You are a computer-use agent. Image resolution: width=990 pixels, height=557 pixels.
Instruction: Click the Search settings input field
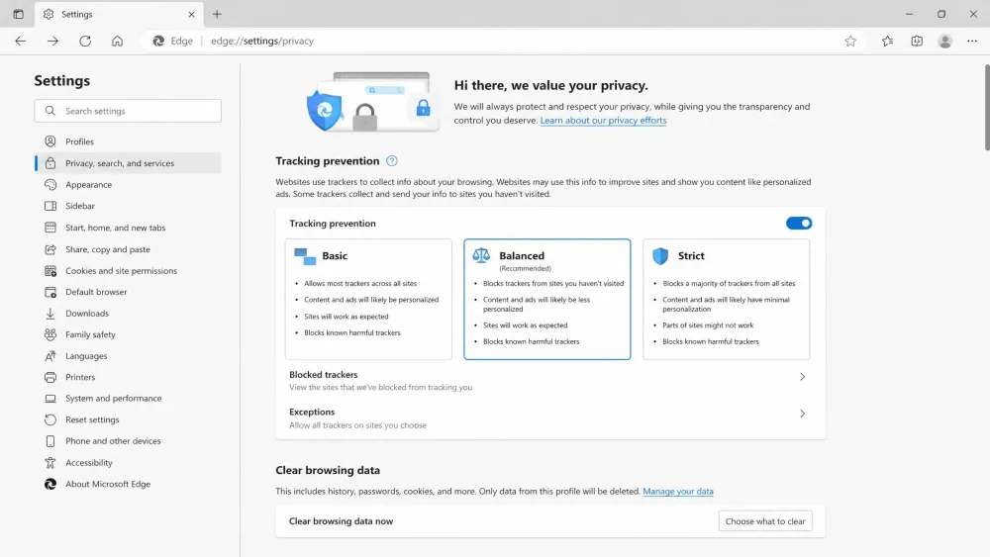tap(128, 111)
